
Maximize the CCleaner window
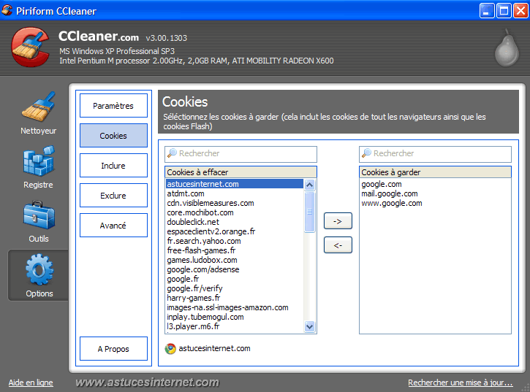tap(504, 10)
